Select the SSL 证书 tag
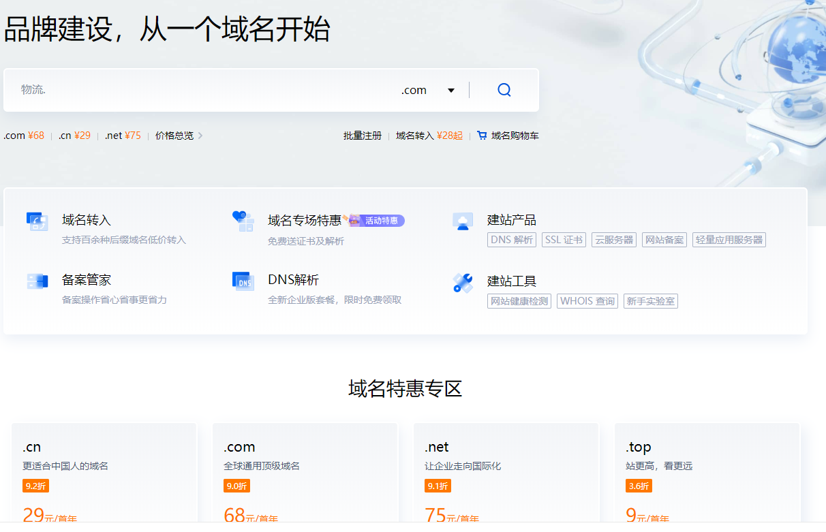Viewport: 826px width, 532px height. pyautogui.click(x=564, y=240)
